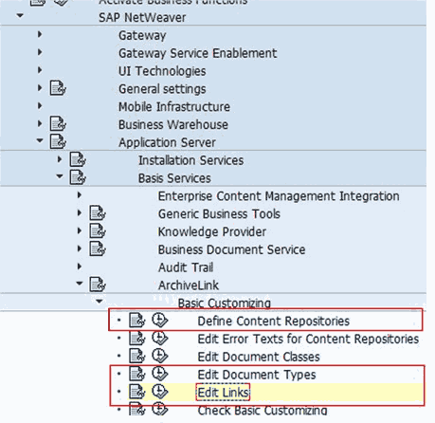Select Generic Business Tools label

pyautogui.click(x=219, y=214)
